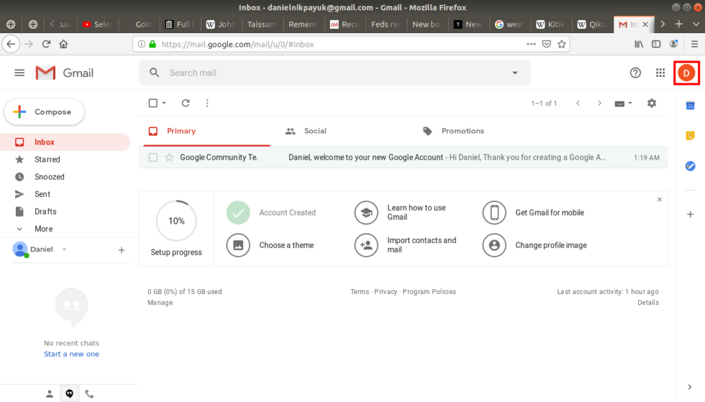Screen dimensions: 705x402
Task: Switch to the Primary tab
Action: click(x=207, y=131)
